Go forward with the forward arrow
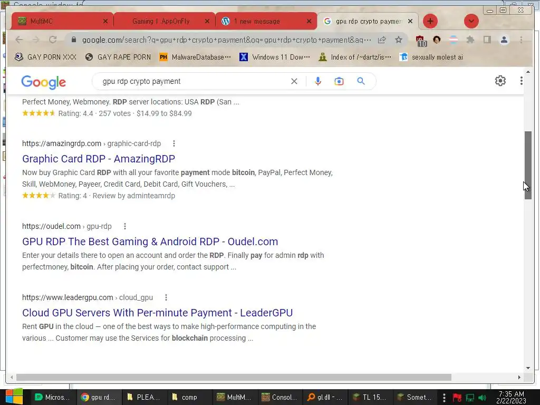Viewport: 540px width, 405px height. click(36, 40)
